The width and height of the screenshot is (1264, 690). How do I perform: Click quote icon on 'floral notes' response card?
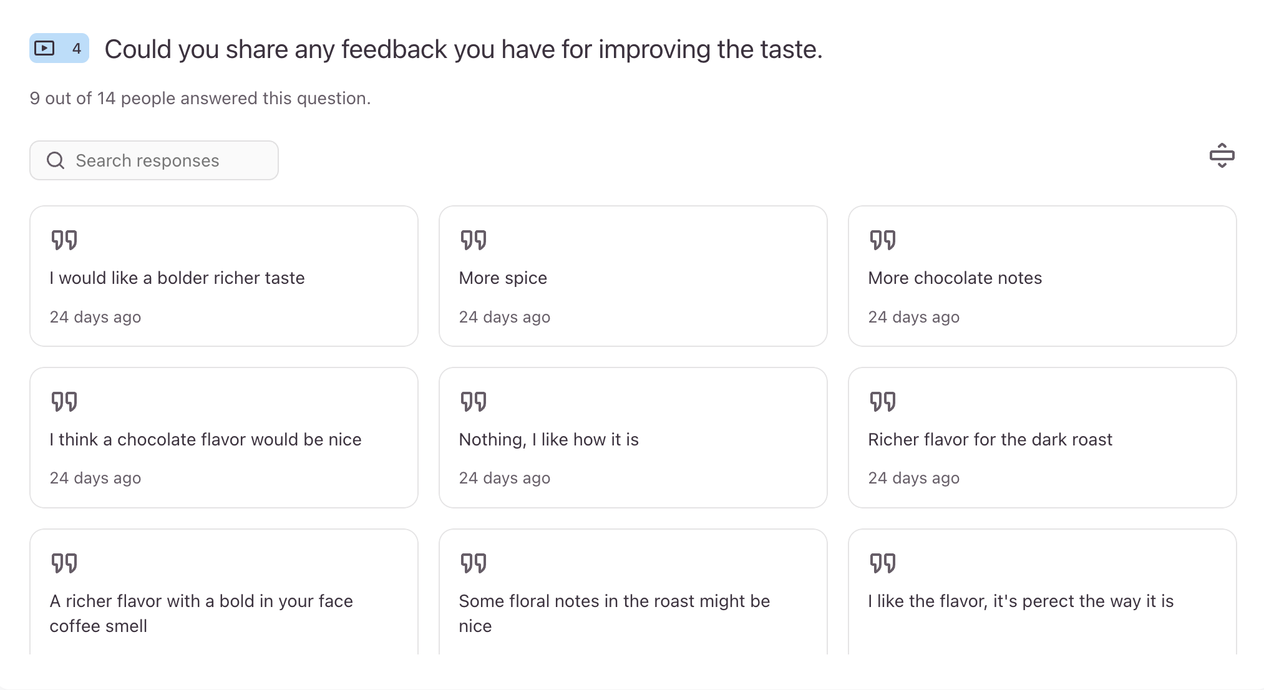point(473,563)
